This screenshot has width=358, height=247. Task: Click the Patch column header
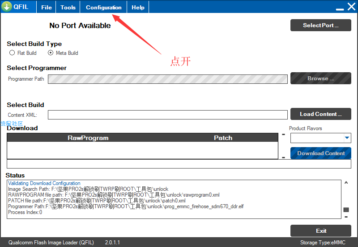click(x=223, y=138)
